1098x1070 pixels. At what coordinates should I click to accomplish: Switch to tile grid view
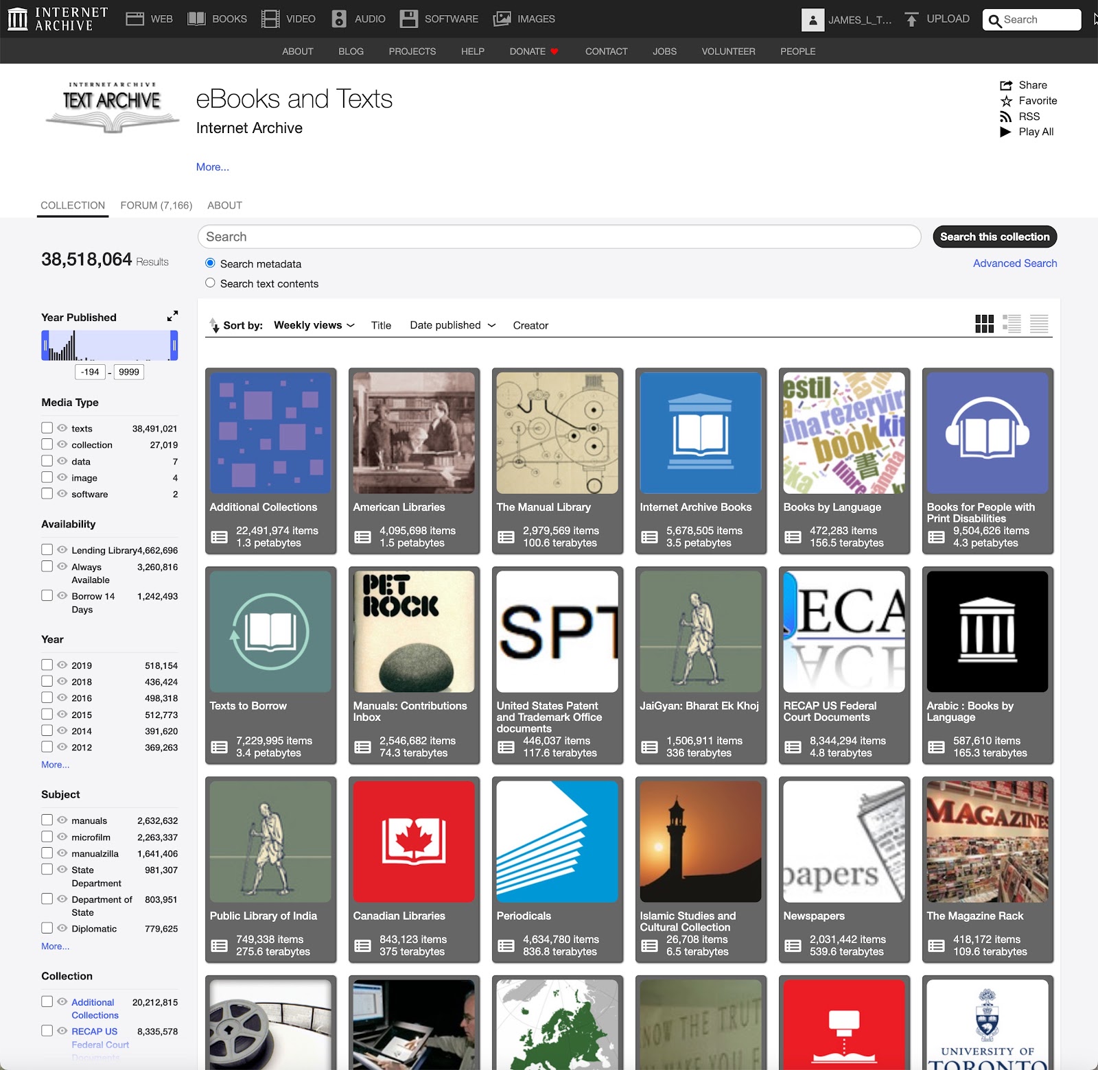984,324
